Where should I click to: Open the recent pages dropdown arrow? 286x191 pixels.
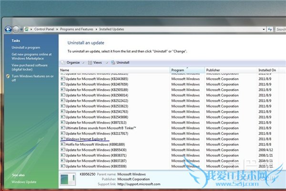pyautogui.click(x=21, y=29)
